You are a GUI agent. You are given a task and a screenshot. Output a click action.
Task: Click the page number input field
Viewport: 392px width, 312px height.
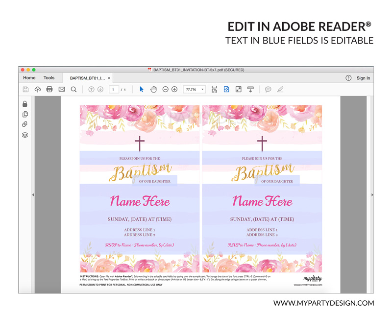(x=114, y=90)
